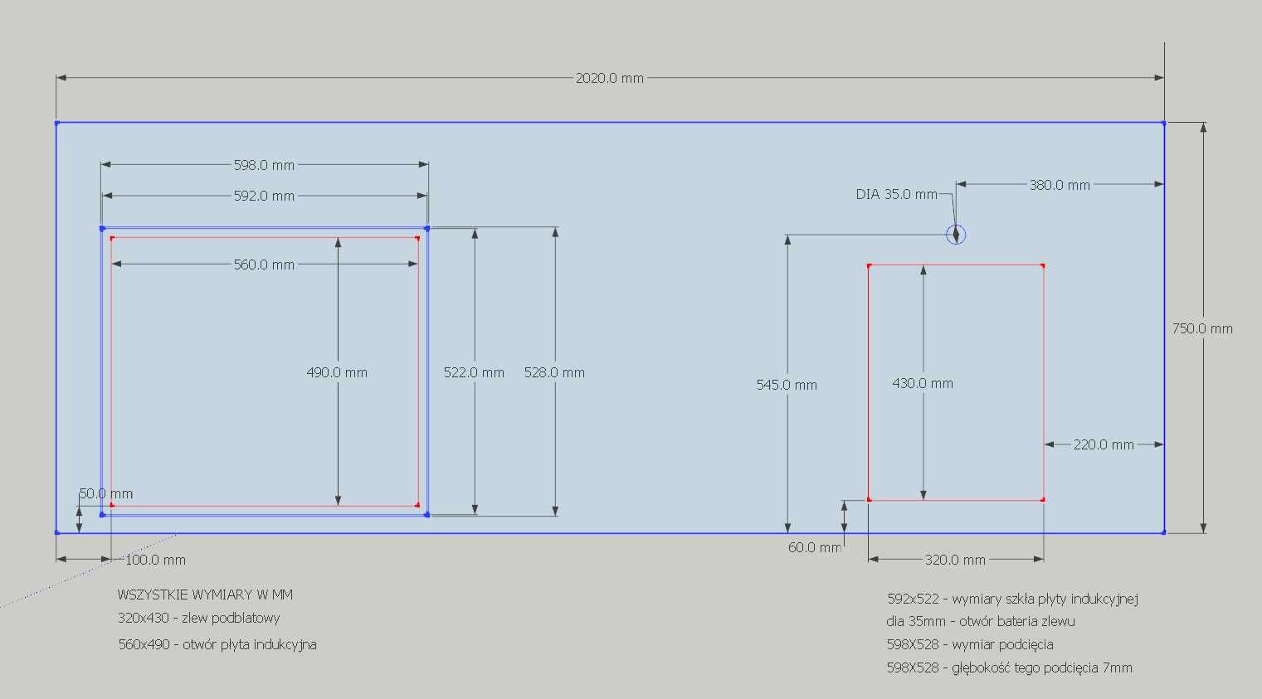The image size is (1262, 699).
Task: Select the 320.0 mm sink width dimension
Action: click(955, 560)
